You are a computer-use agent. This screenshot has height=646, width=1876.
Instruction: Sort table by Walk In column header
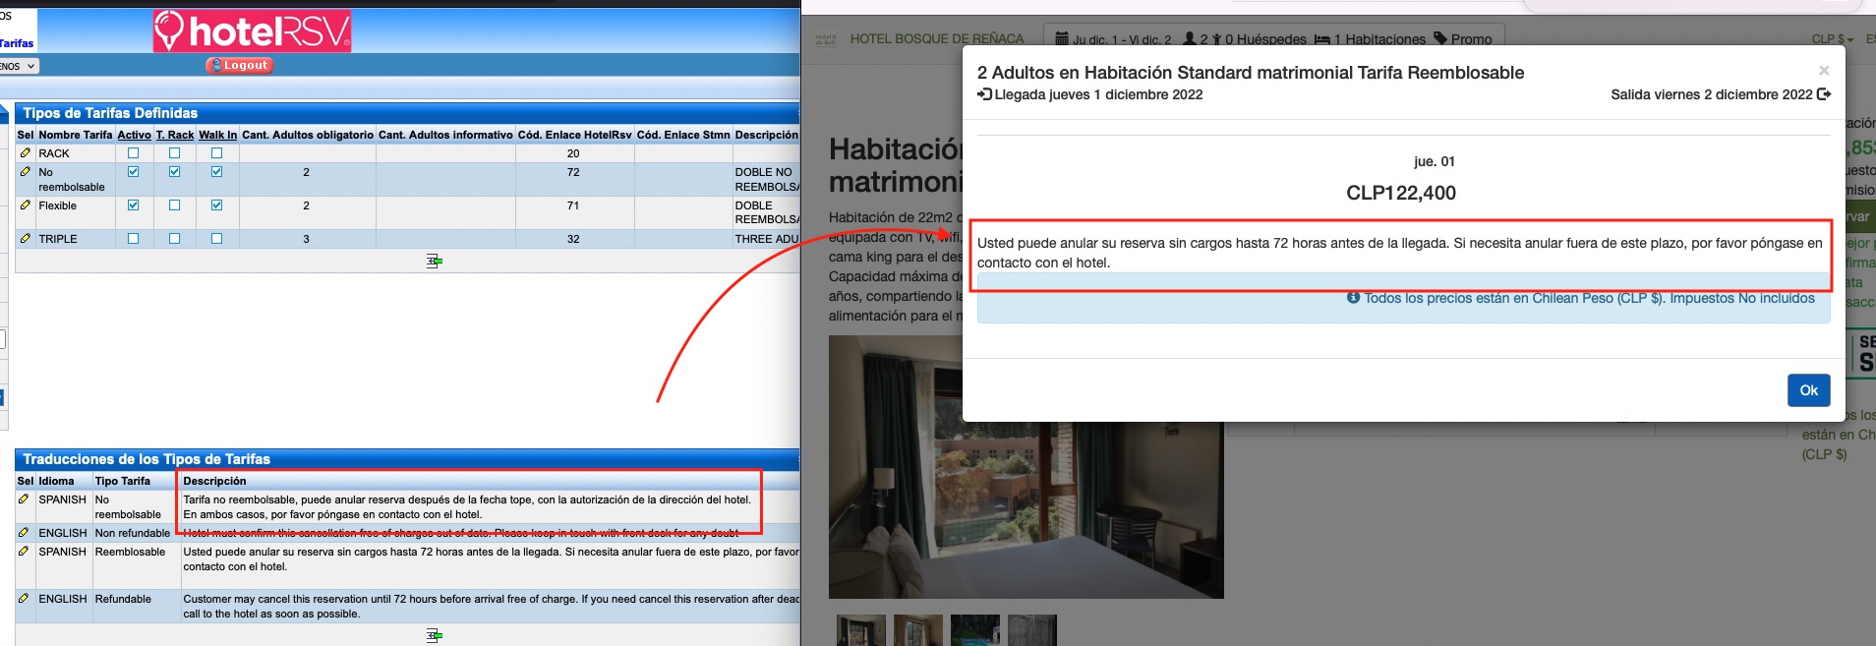pos(217,135)
